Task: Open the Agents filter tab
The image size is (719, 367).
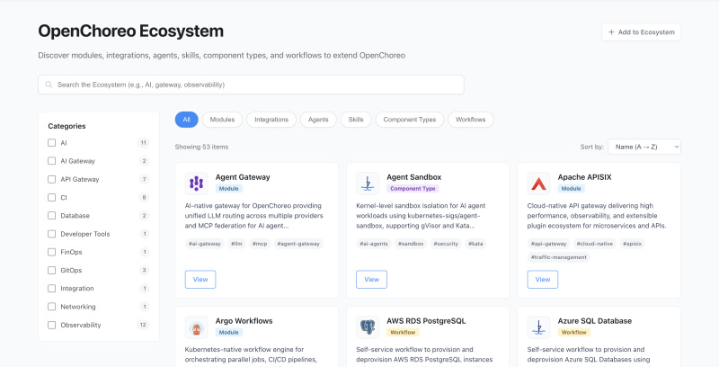Action: (x=318, y=120)
